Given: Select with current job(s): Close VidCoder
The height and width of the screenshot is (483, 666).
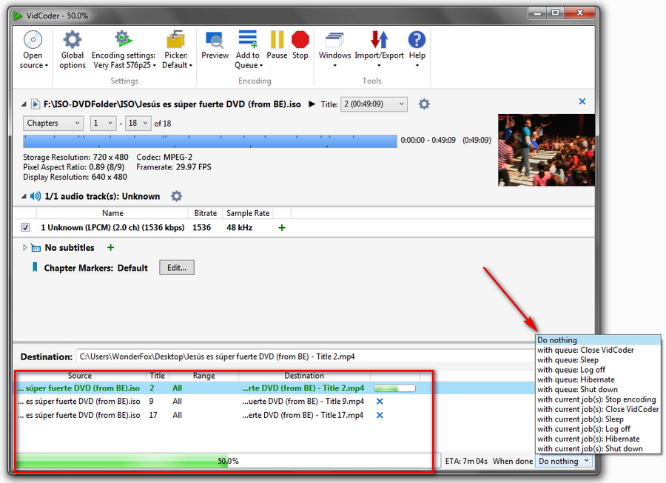Looking at the screenshot, I should [598, 409].
